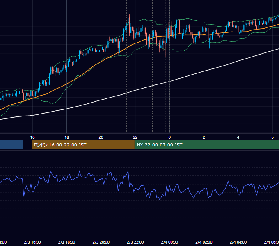279x246 pixels.
Task: Click the 2/4 04:00 date label
Action: [x=238, y=242]
